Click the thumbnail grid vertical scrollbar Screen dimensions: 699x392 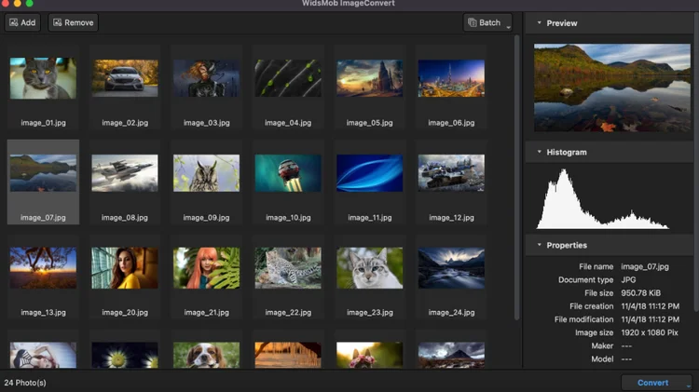(x=517, y=177)
